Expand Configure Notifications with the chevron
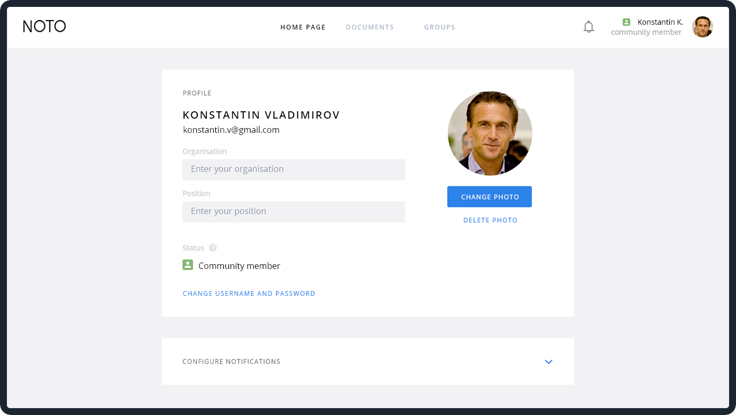This screenshot has width=736, height=415. [x=548, y=362]
